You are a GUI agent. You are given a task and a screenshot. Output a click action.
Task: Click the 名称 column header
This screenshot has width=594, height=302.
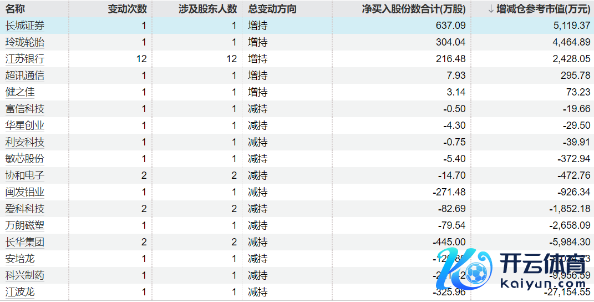15,9
